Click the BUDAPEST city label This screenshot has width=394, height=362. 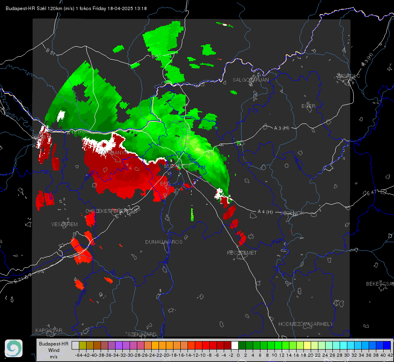point(177,166)
